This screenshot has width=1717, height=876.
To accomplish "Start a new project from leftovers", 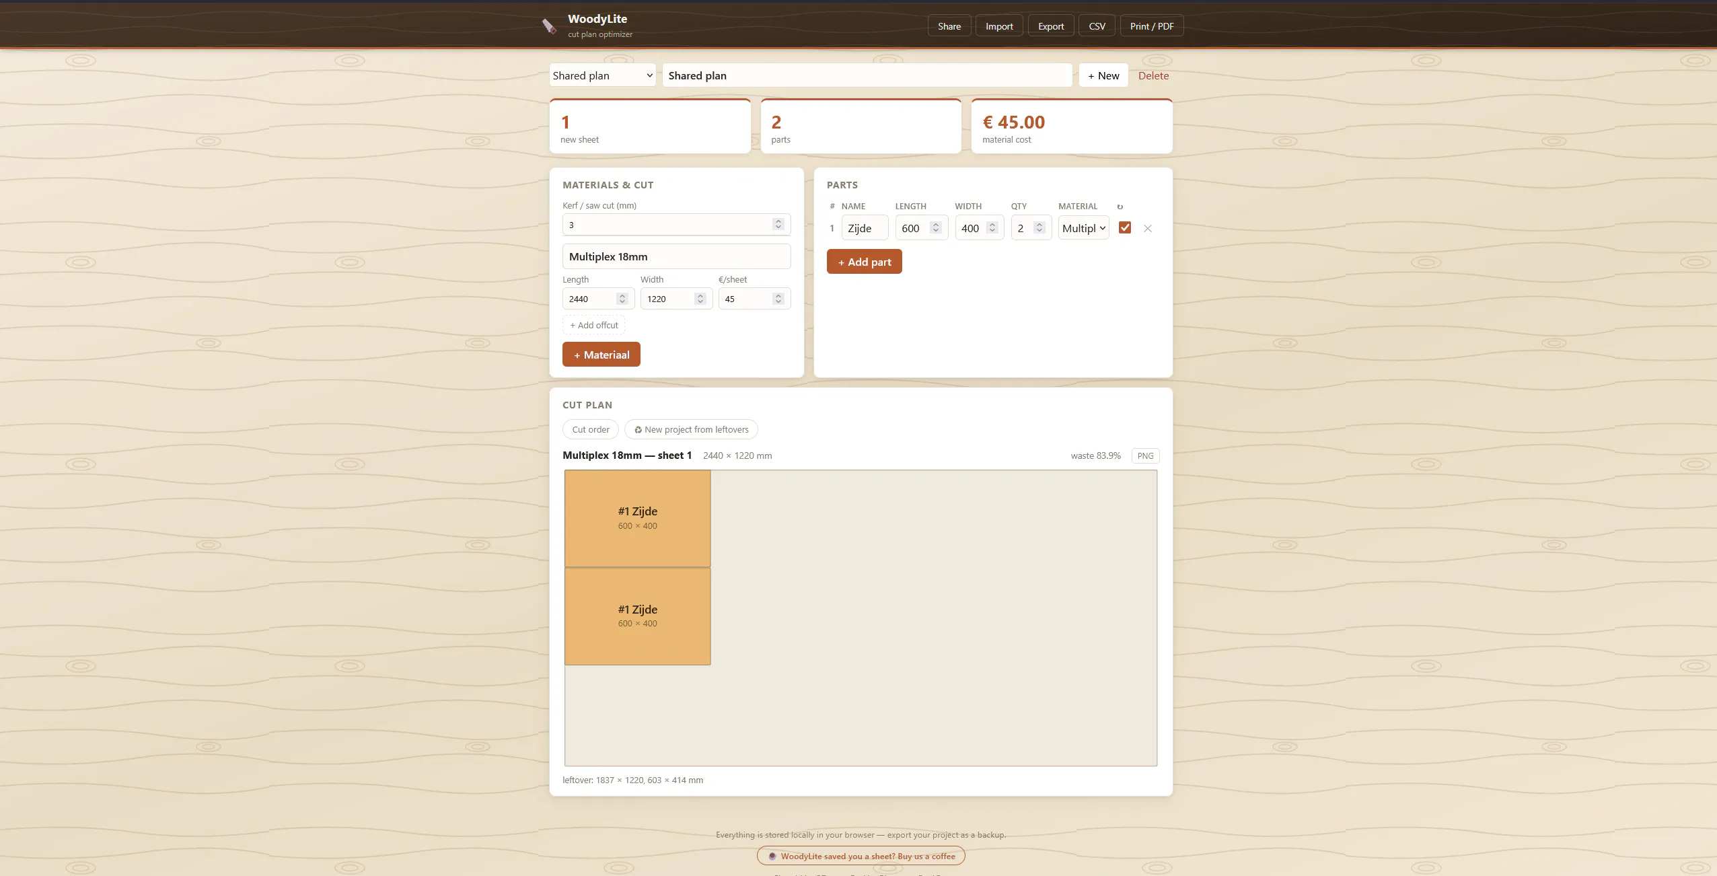I will coord(691,429).
